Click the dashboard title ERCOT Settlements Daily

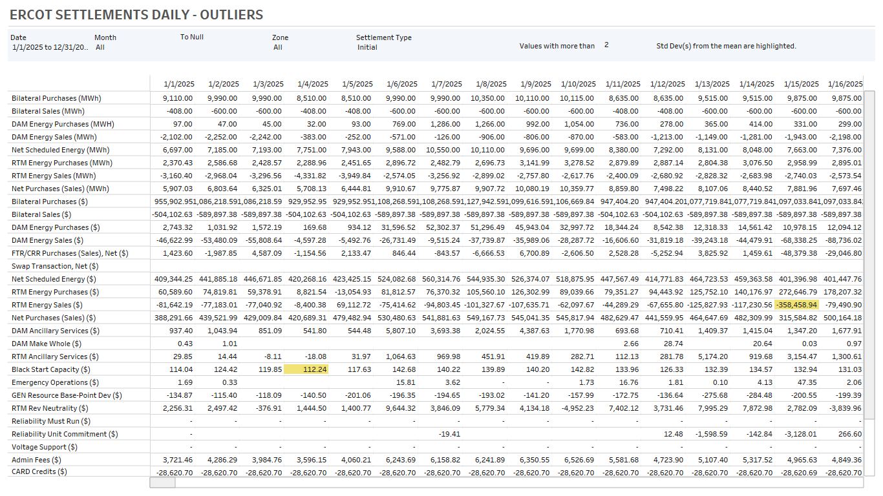(x=136, y=15)
